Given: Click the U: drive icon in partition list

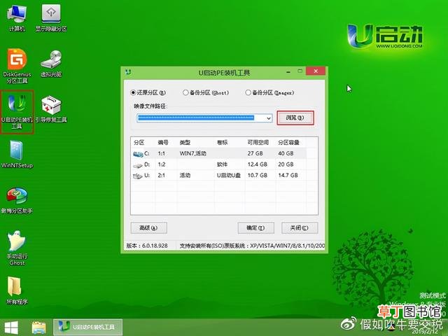Looking at the screenshot, I should 138,176.
